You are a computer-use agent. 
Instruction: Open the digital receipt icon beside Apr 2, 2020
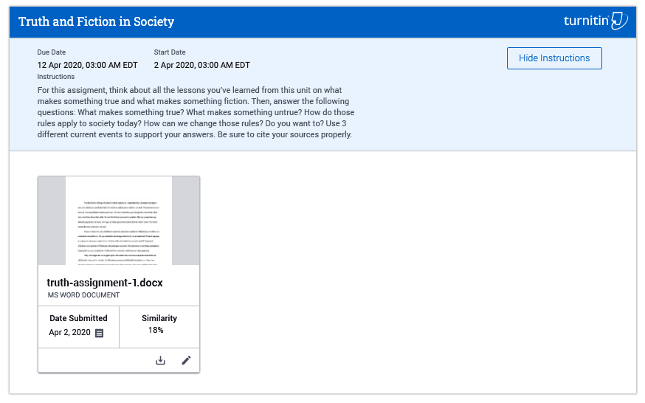point(99,333)
